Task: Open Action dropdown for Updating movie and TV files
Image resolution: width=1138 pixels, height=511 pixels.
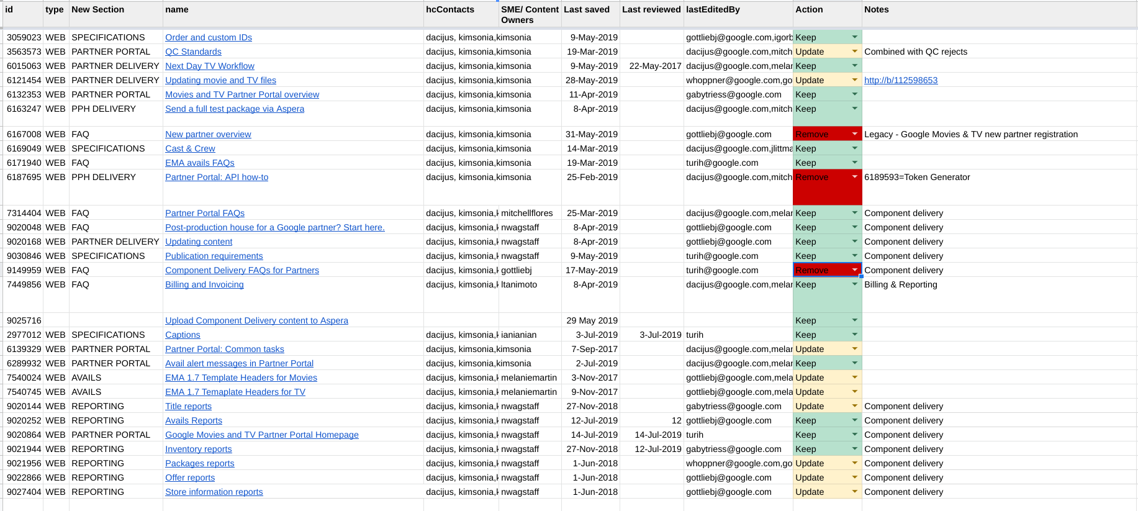Action: pyautogui.click(x=854, y=80)
